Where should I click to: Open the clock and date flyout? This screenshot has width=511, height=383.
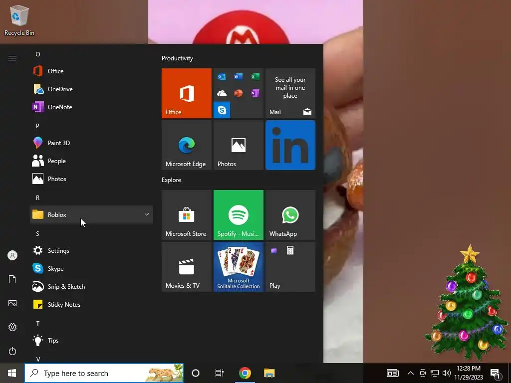[469, 373]
